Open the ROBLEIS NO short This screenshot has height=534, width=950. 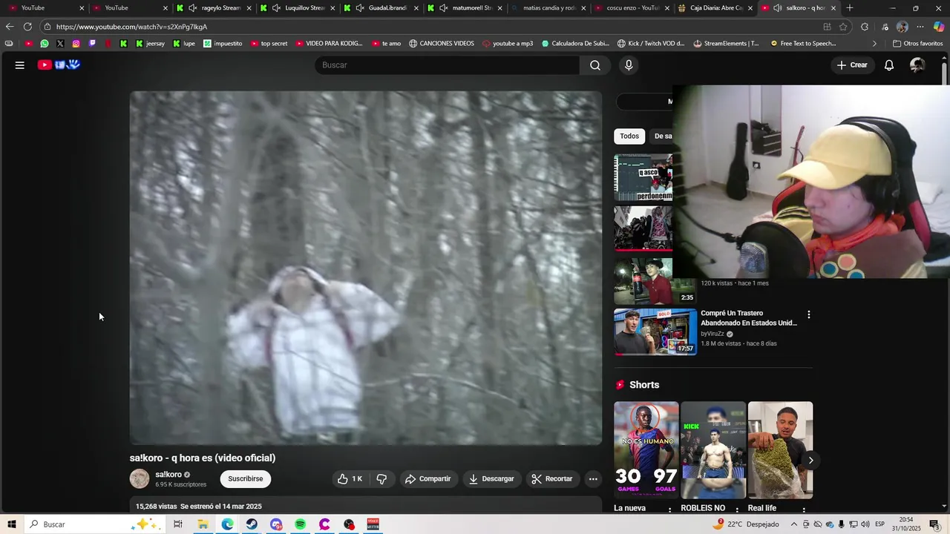[x=713, y=450]
